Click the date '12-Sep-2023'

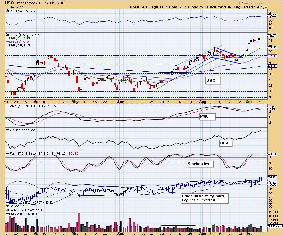click(x=14, y=7)
